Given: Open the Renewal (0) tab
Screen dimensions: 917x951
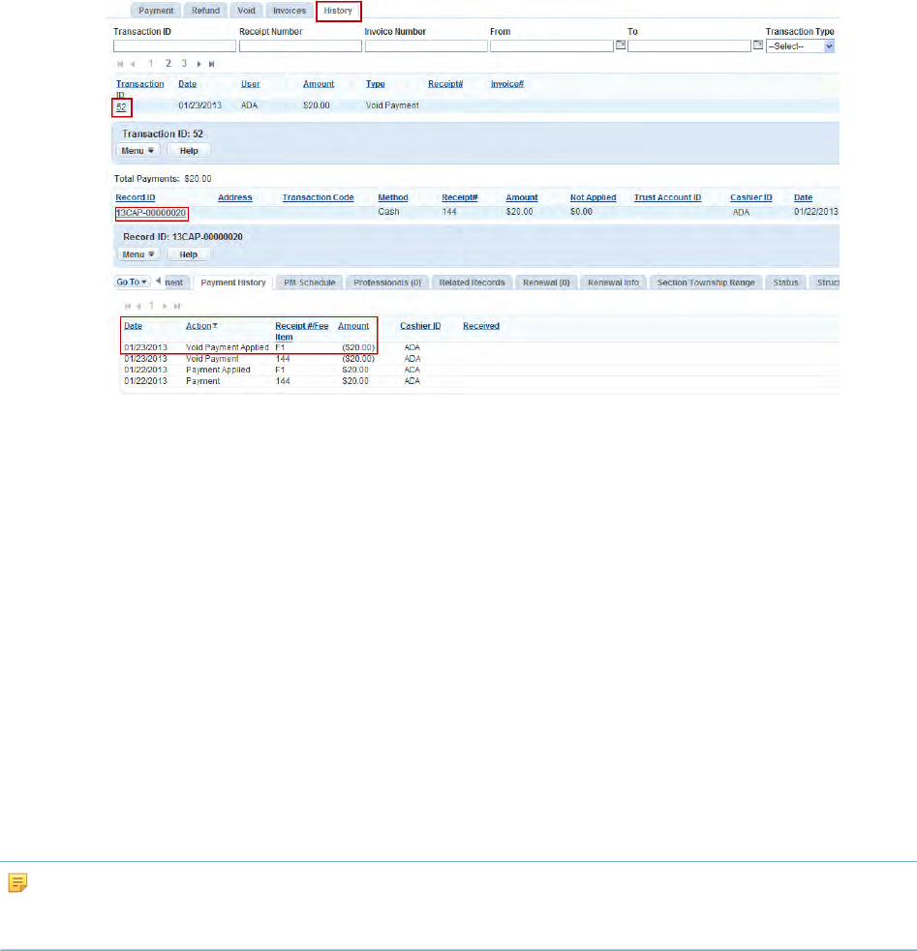Looking at the screenshot, I should tap(546, 282).
